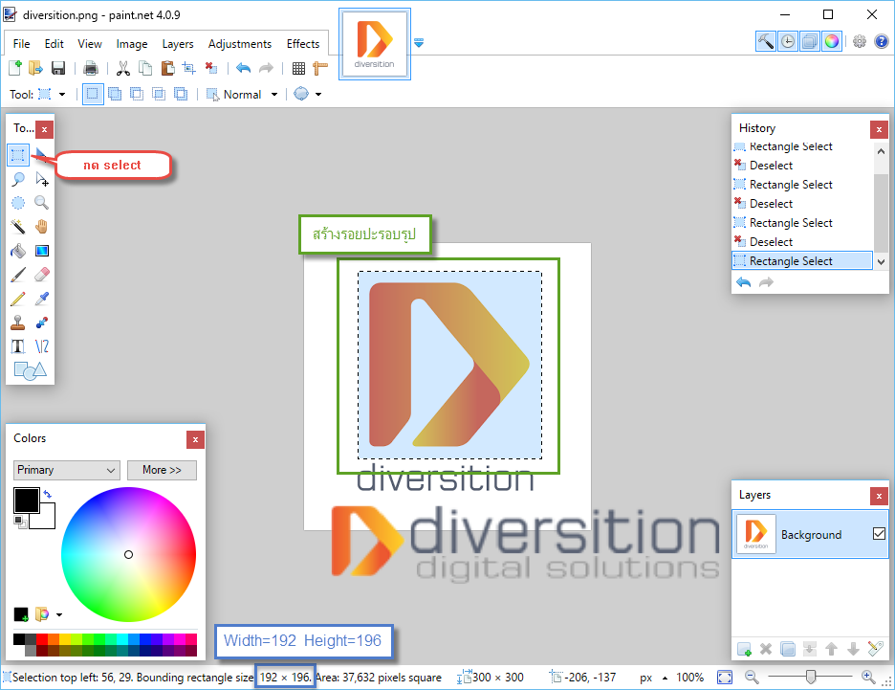Screen dimensions: 895x690
Task: Open the Adjustments menu
Action: pyautogui.click(x=240, y=44)
